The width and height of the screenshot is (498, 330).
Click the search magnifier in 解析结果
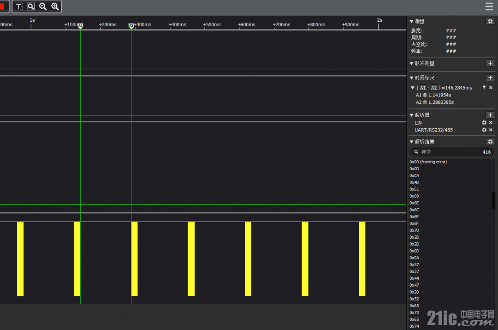pos(416,152)
